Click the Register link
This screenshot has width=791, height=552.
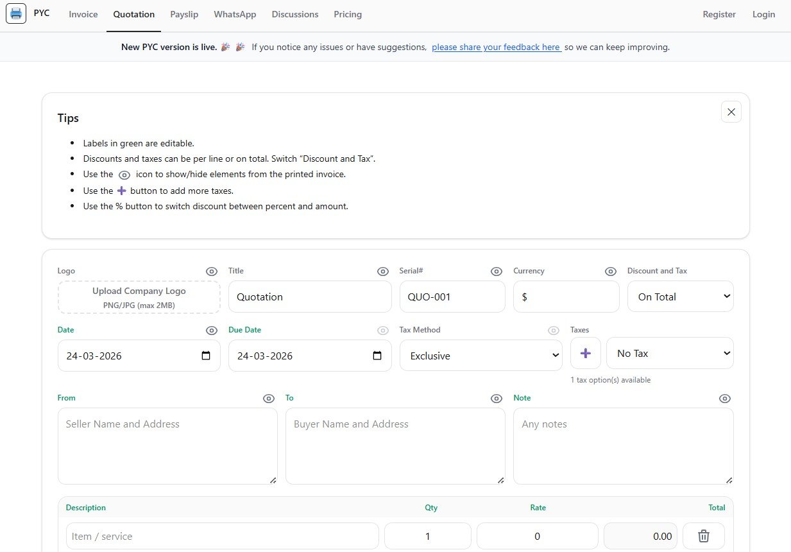pos(719,14)
